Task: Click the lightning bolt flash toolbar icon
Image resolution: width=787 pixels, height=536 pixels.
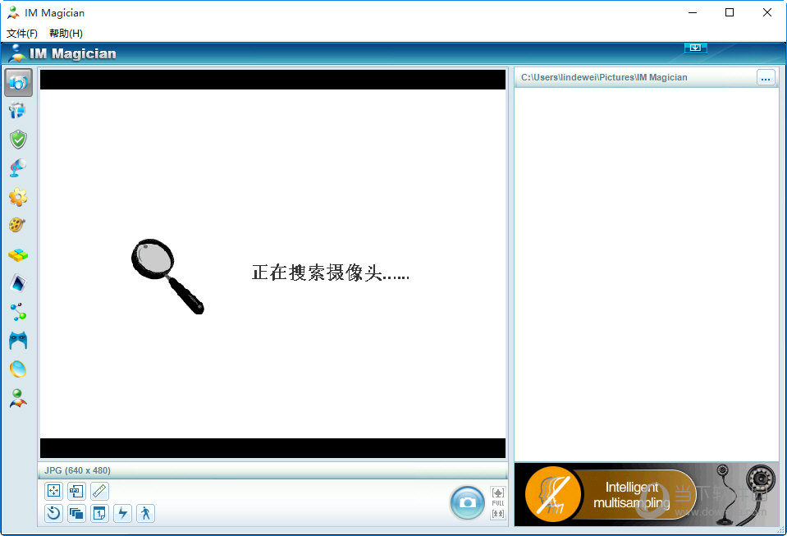Action: click(x=122, y=513)
